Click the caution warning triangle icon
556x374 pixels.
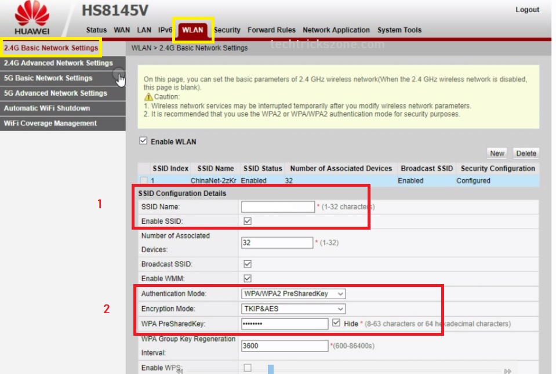148,97
